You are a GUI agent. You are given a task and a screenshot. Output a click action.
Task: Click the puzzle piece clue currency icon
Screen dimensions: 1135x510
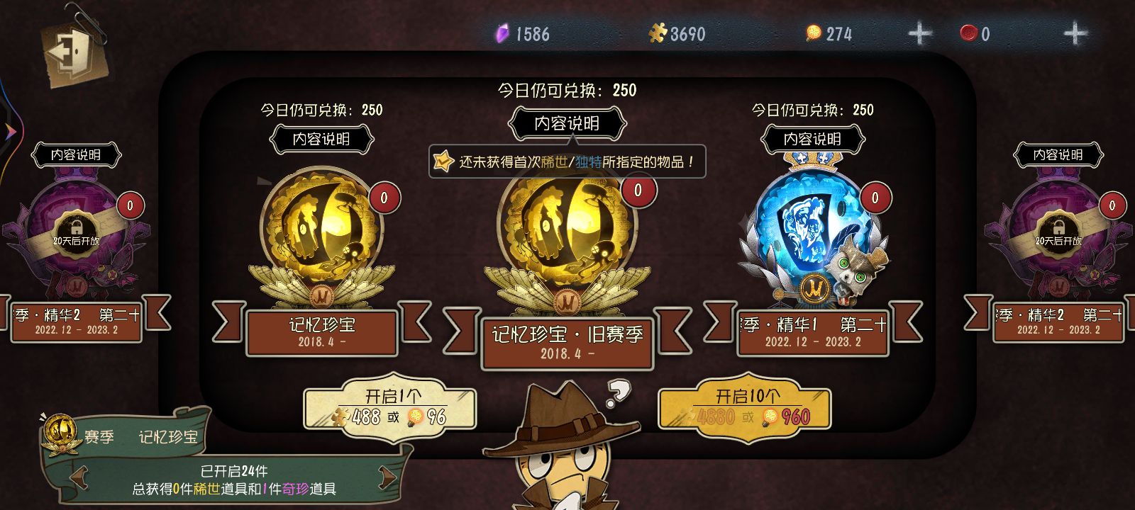click(658, 33)
